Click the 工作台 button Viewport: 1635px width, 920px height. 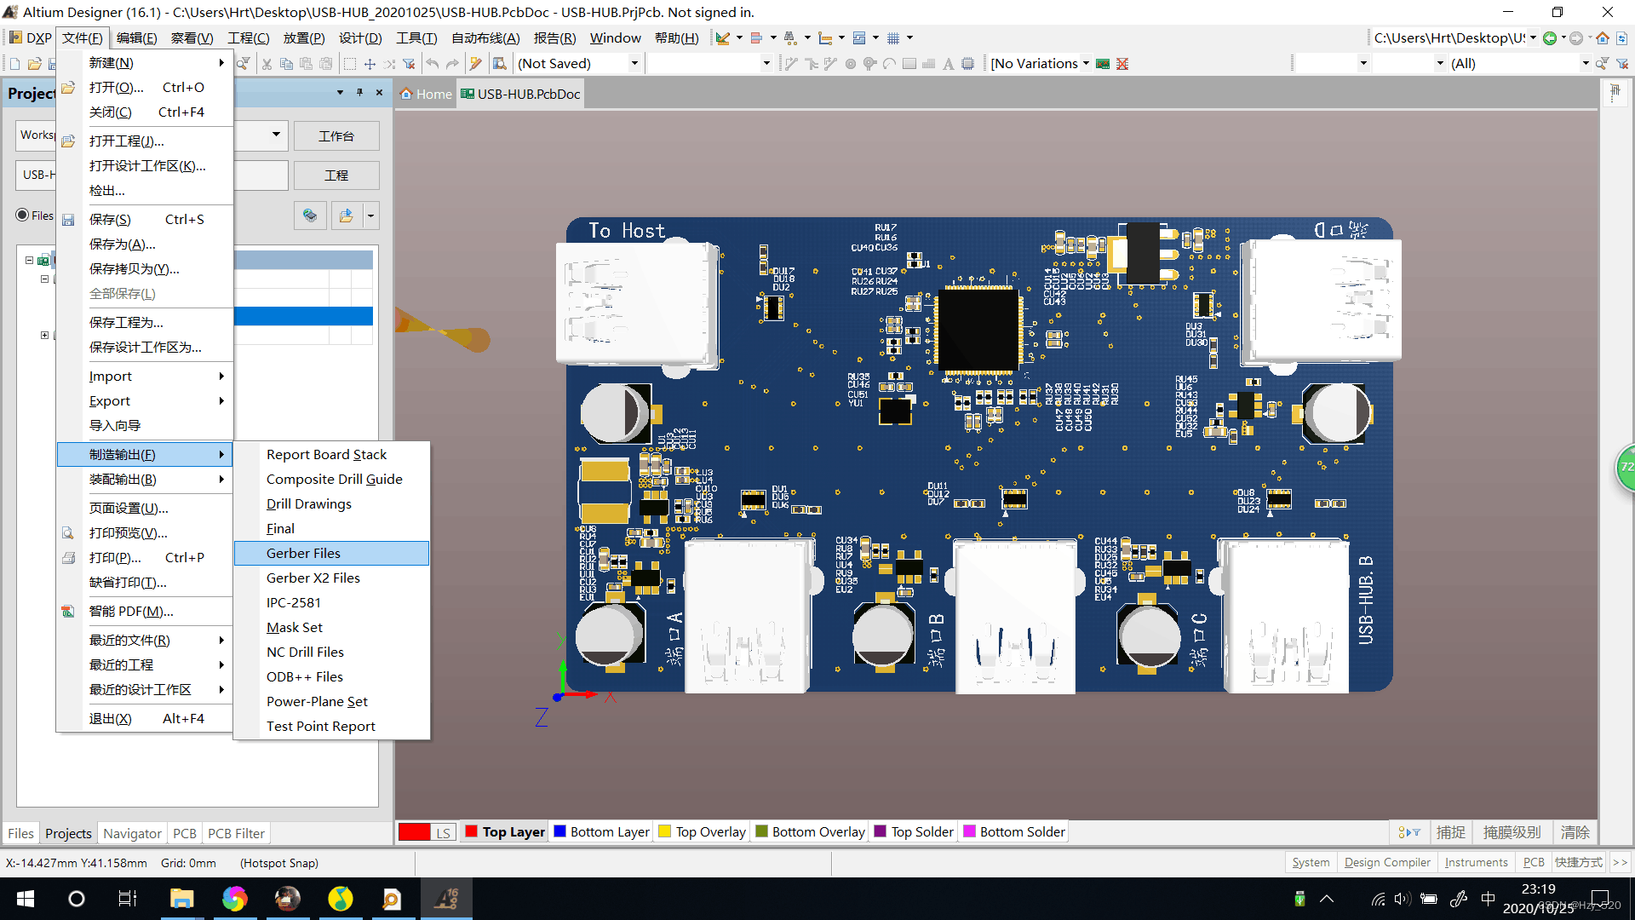[336, 136]
